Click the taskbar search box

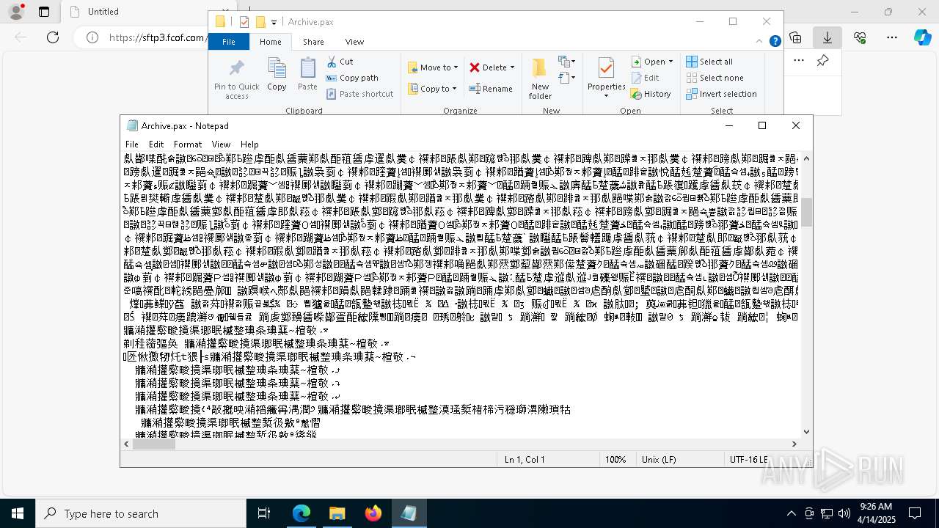point(141,513)
